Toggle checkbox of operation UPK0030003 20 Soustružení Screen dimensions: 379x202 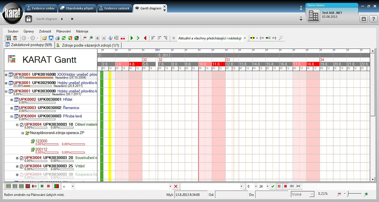22,158
